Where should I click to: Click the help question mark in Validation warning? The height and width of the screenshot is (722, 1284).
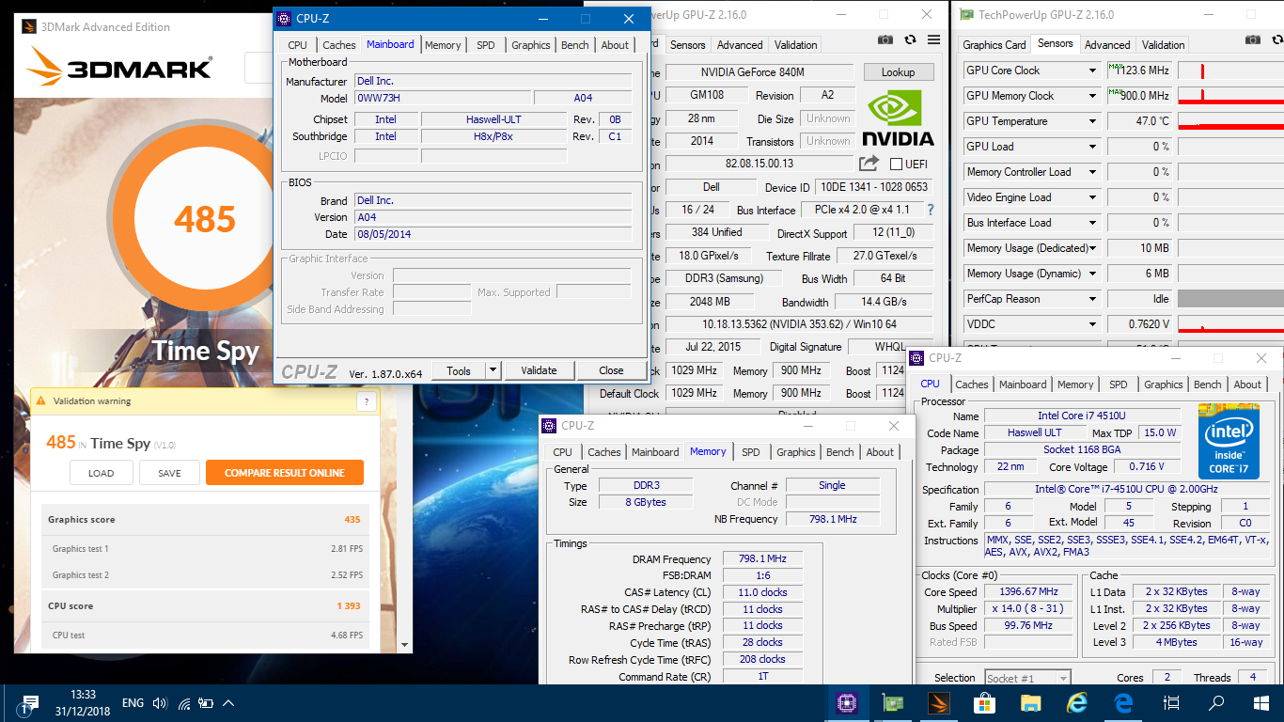point(368,401)
